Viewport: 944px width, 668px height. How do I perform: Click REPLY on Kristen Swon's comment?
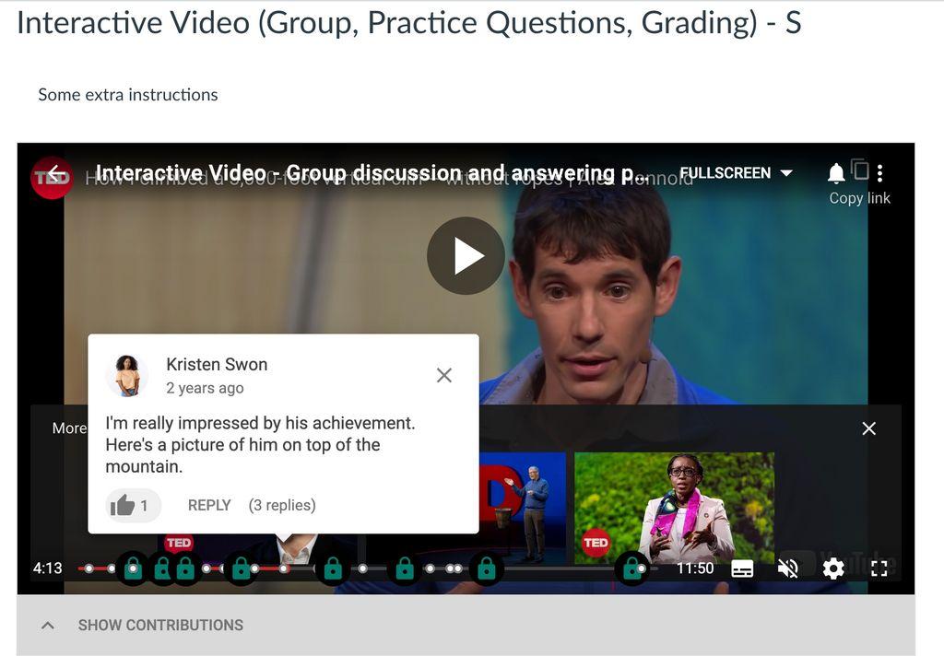click(x=209, y=505)
